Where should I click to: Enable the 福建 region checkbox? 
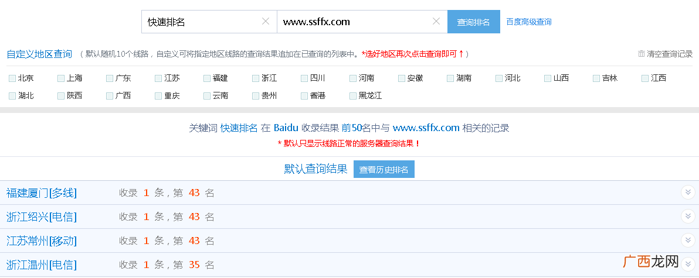point(206,79)
